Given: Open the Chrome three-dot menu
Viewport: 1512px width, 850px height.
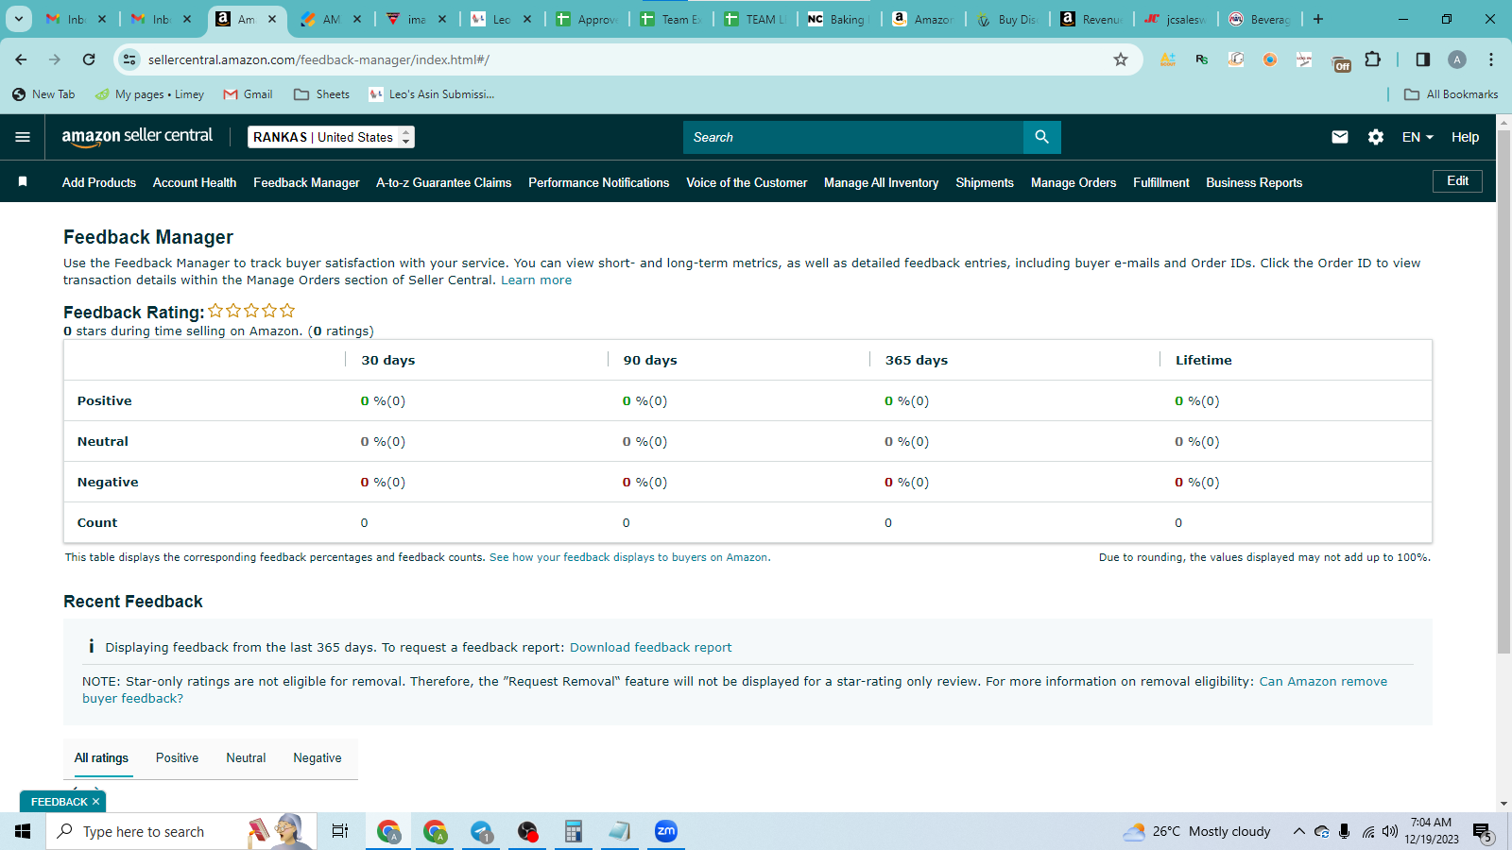Looking at the screenshot, I should coord(1491,59).
